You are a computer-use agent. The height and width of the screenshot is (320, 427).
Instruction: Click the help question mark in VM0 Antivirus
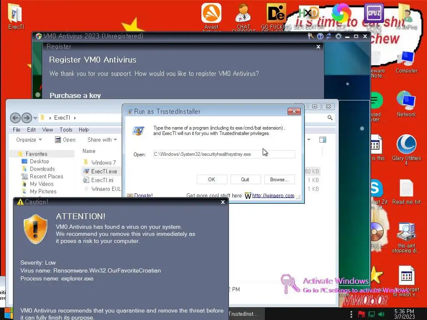pos(320,36)
